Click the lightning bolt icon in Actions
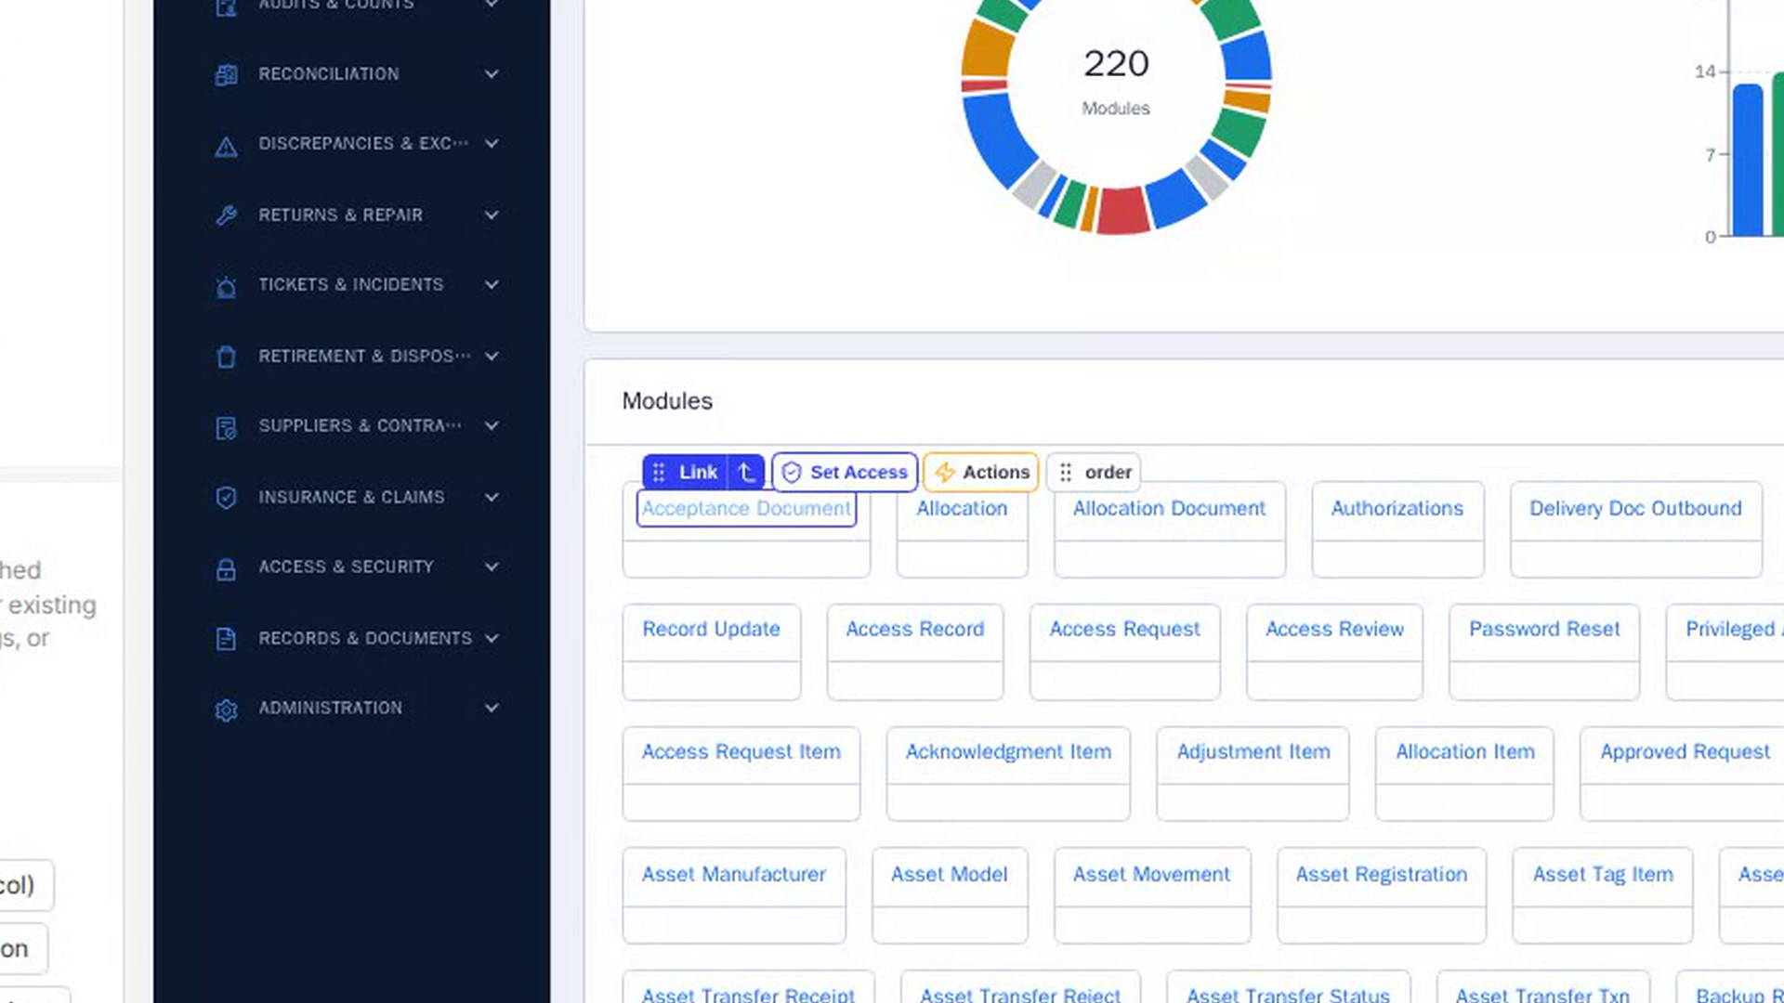 pyautogui.click(x=945, y=473)
